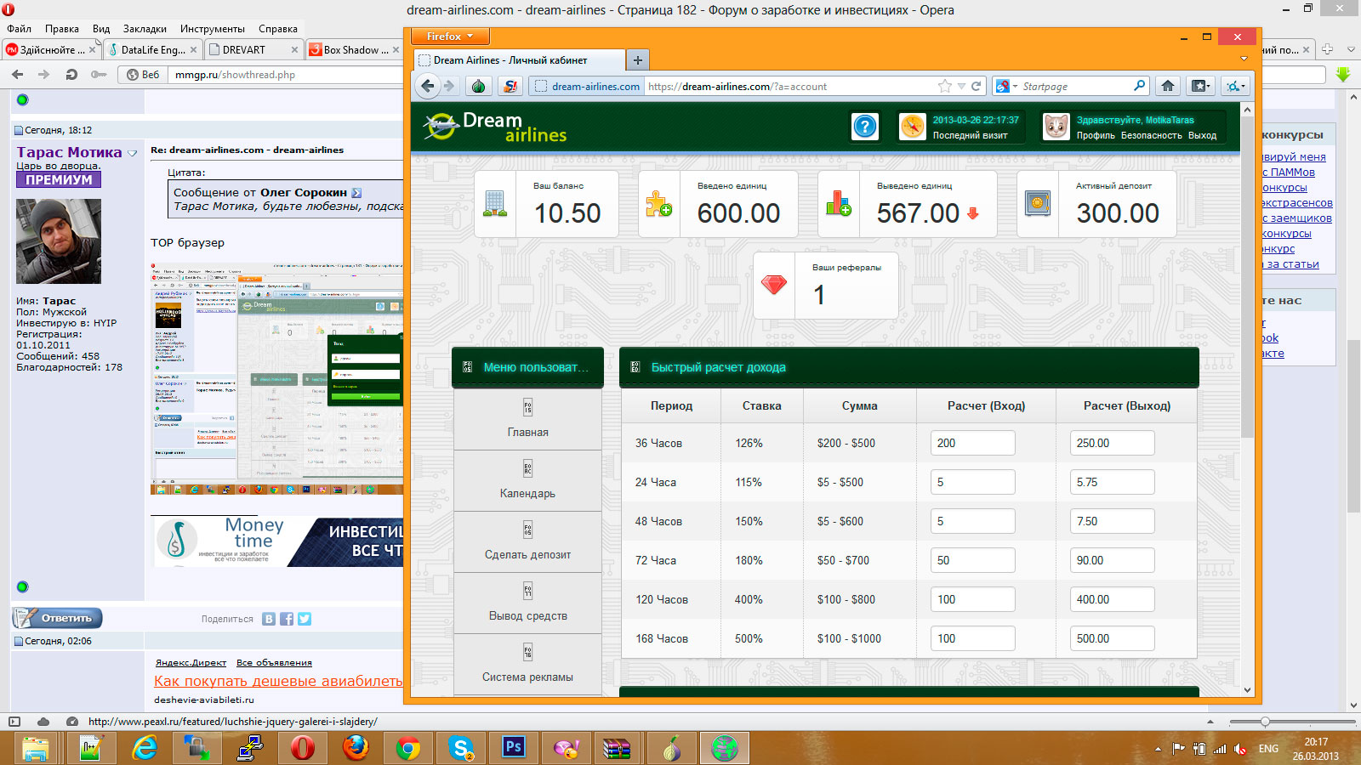Click the Dream Airlines logo
Viewport: 1361px width, 765px height.
(495, 127)
